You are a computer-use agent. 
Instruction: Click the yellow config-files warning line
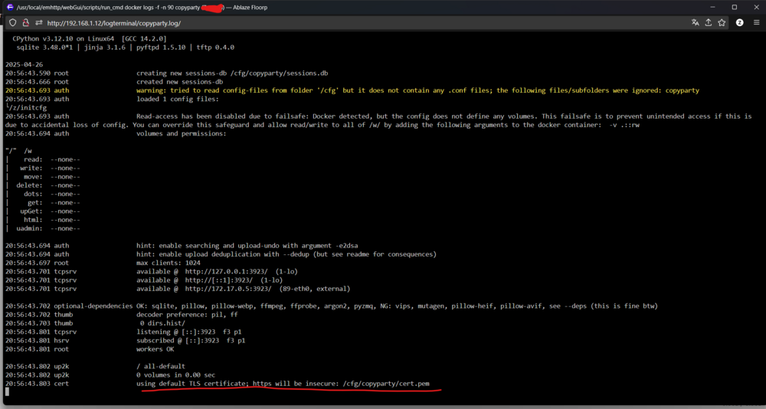352,90
